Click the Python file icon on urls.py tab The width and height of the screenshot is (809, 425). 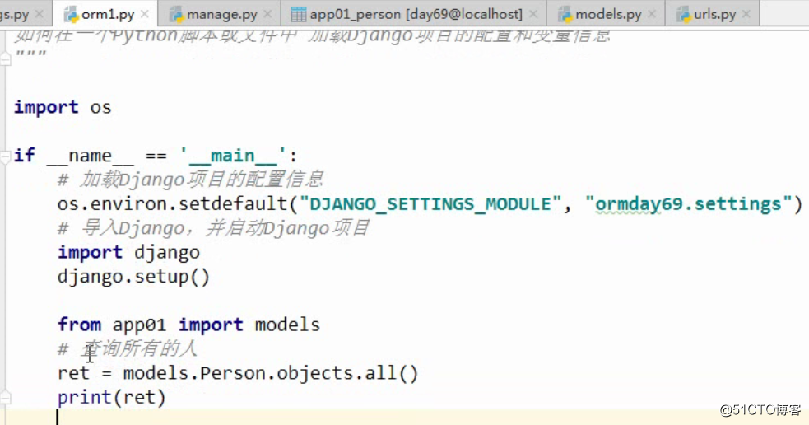click(x=684, y=15)
